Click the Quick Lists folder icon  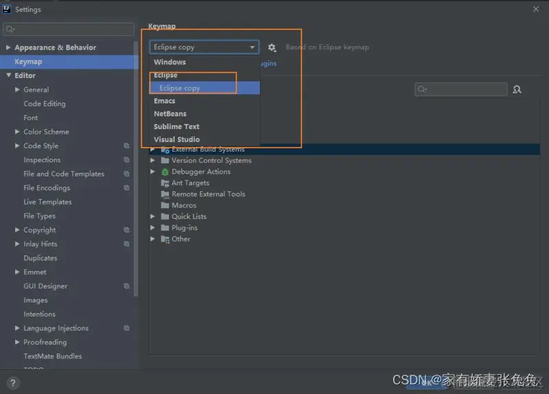tap(165, 216)
